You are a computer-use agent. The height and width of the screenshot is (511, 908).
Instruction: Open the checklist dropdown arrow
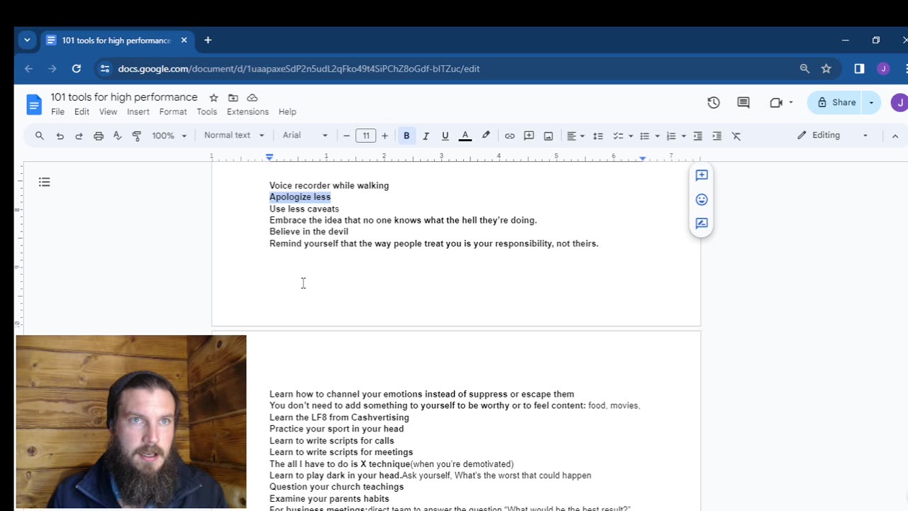631,136
